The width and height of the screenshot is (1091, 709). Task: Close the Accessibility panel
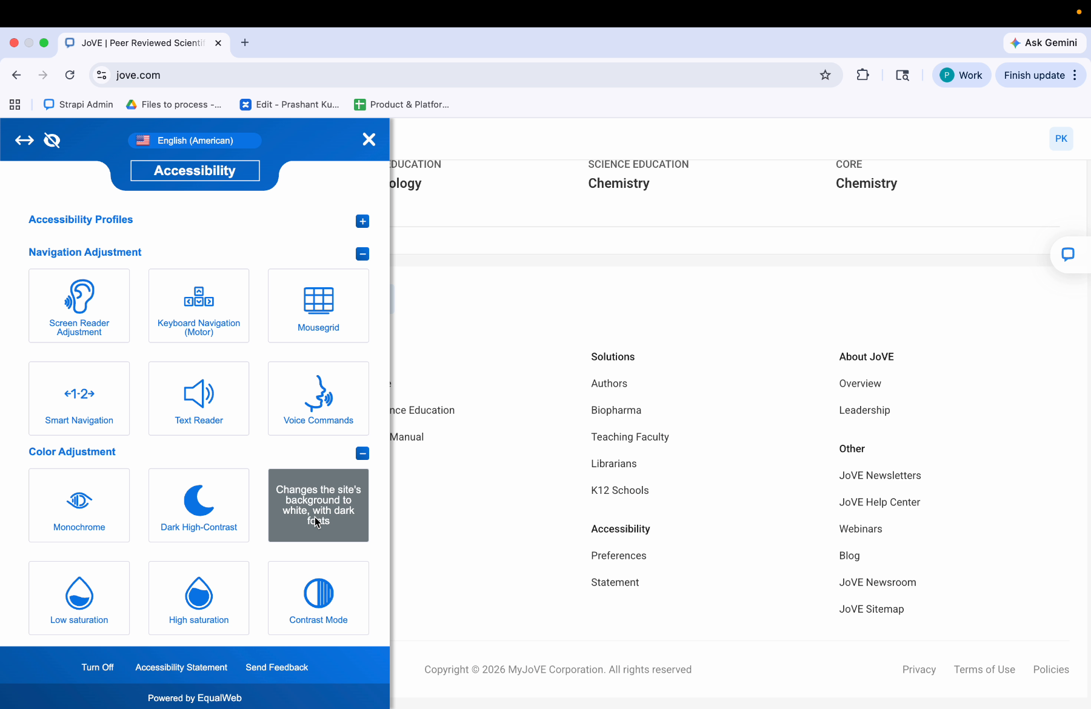tap(369, 139)
